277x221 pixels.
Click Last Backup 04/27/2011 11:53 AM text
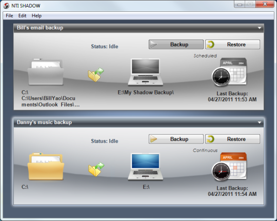click(x=232, y=96)
